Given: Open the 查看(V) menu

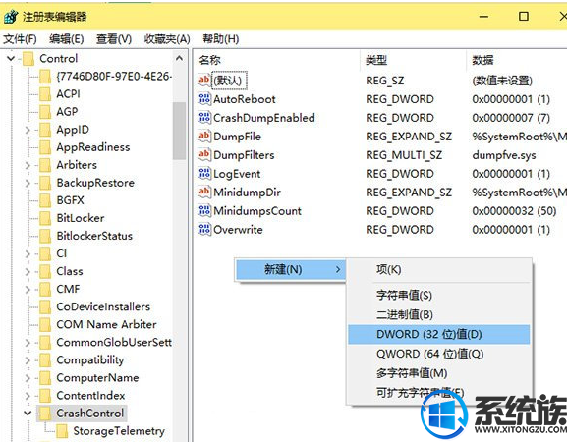Looking at the screenshot, I should pyautogui.click(x=114, y=38).
